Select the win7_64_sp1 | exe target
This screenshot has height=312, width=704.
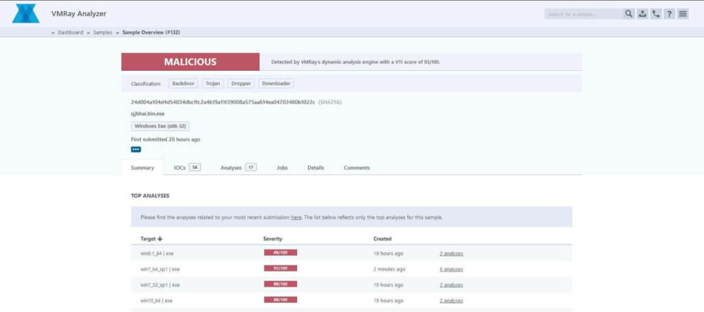pos(159,269)
